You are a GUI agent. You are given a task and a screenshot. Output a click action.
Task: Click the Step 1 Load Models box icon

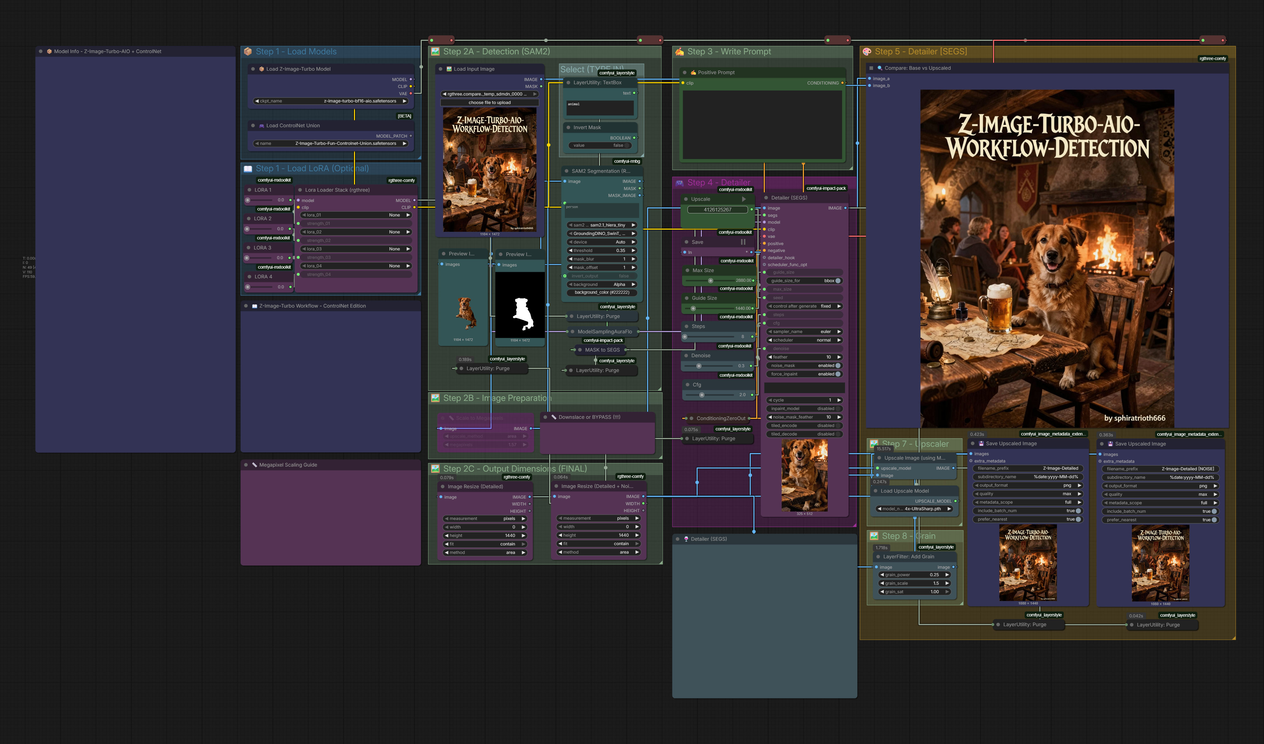248,52
